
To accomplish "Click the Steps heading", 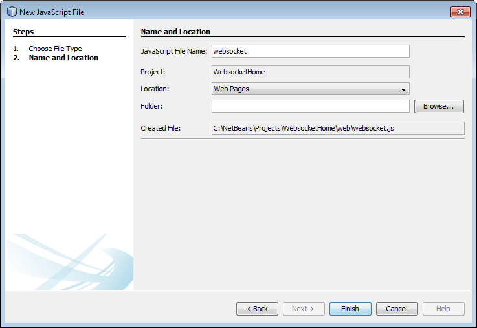I will coord(23,32).
